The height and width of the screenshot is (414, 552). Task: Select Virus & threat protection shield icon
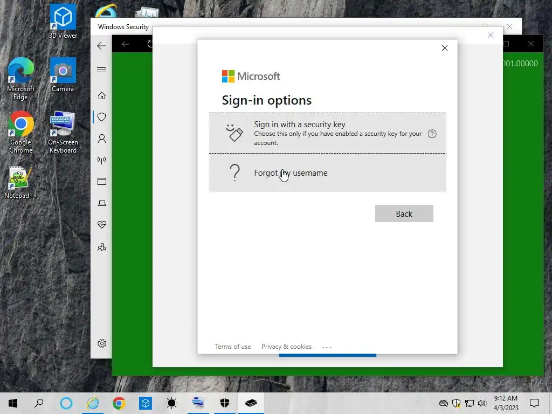(x=102, y=117)
